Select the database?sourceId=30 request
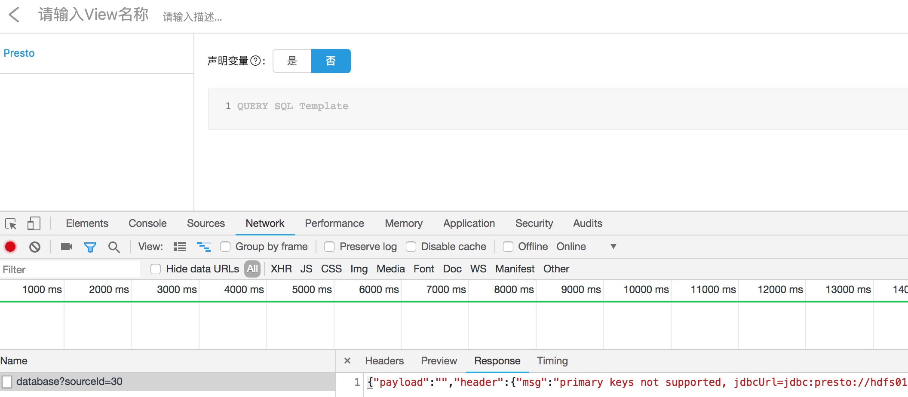This screenshot has height=397, width=908. (x=69, y=381)
